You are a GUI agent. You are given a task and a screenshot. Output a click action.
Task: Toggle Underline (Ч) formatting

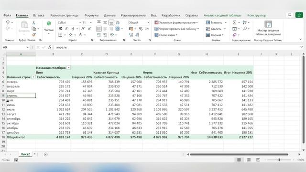tap(73, 29)
